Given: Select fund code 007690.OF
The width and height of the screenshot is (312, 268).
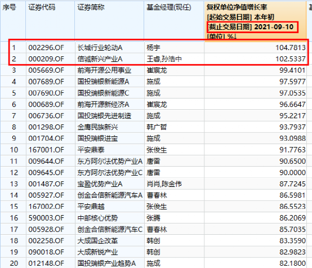Looking at the screenshot, I should [46, 93].
